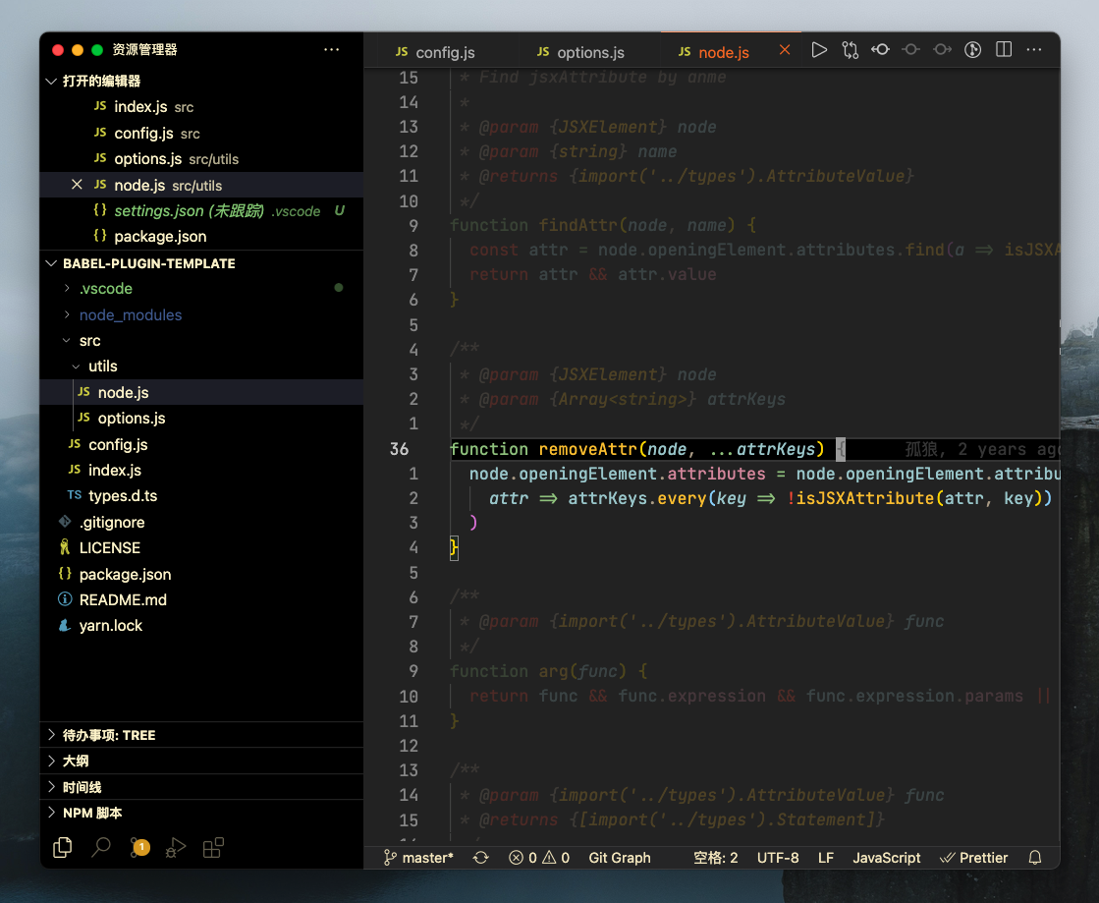Click the warnings count in status bar
The height and width of the screenshot is (903, 1099).
[556, 858]
